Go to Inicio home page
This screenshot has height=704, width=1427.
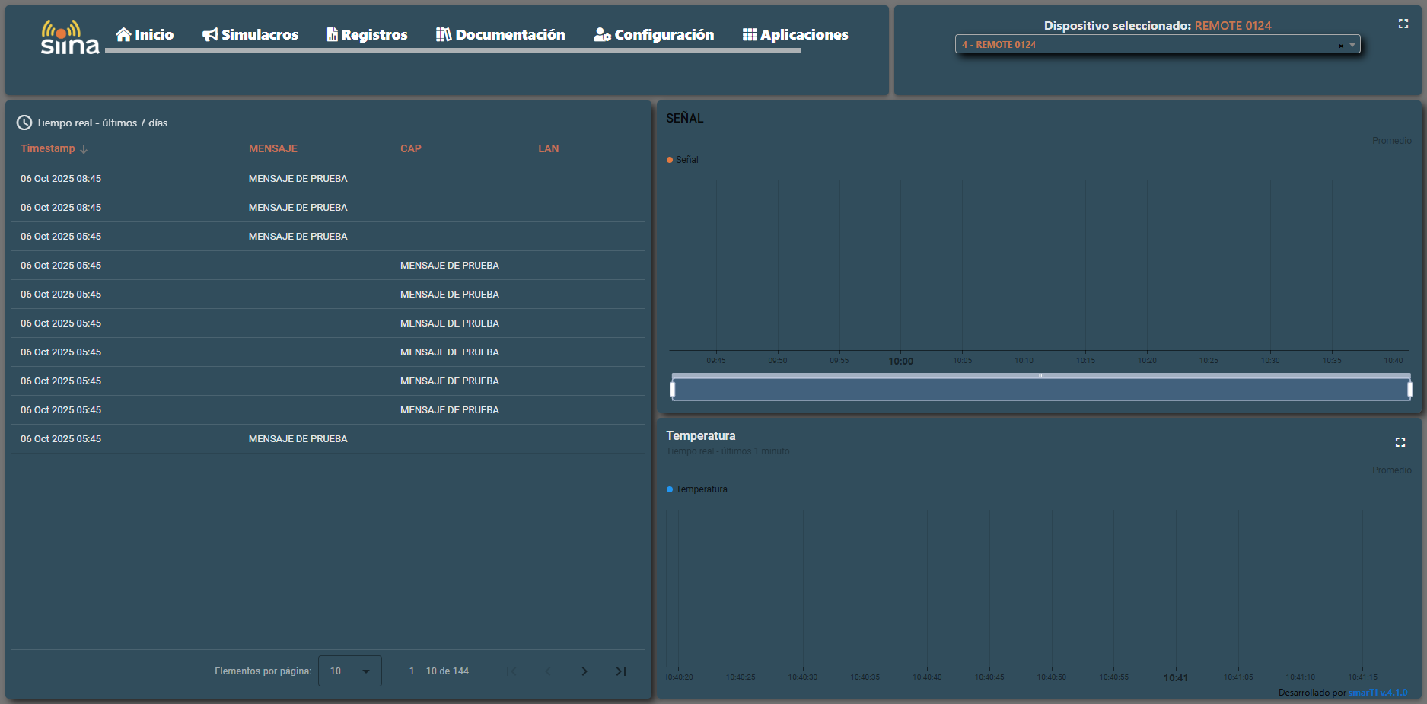145,35
